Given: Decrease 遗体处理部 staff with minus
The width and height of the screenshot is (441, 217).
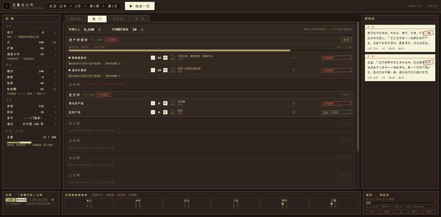Looking at the screenshot, I should pyautogui.click(x=153, y=70).
